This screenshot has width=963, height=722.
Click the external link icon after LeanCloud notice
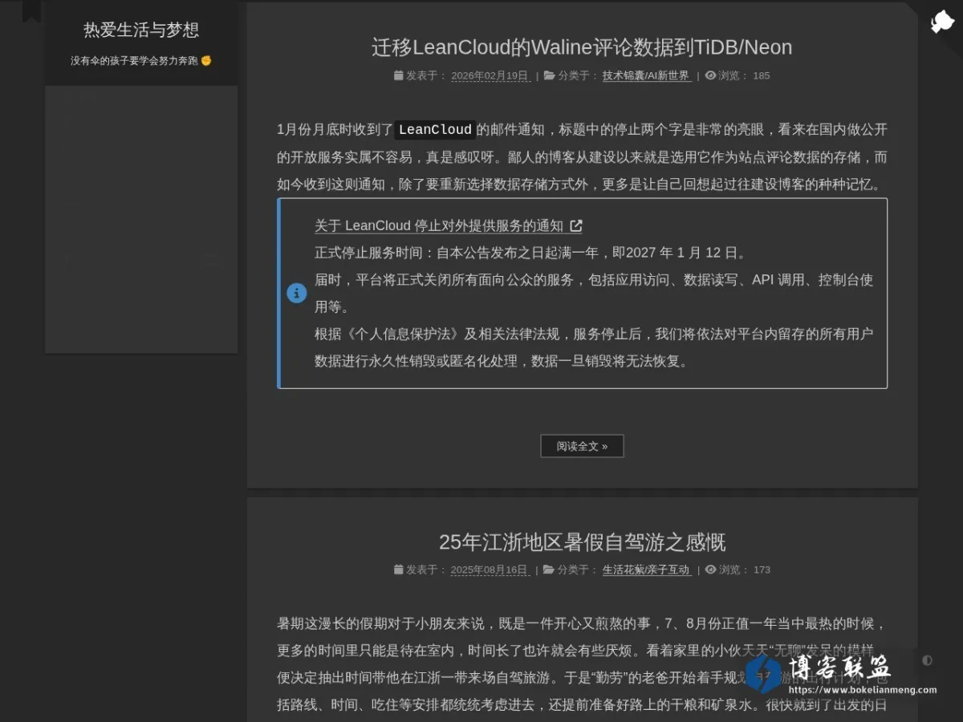[x=575, y=226]
